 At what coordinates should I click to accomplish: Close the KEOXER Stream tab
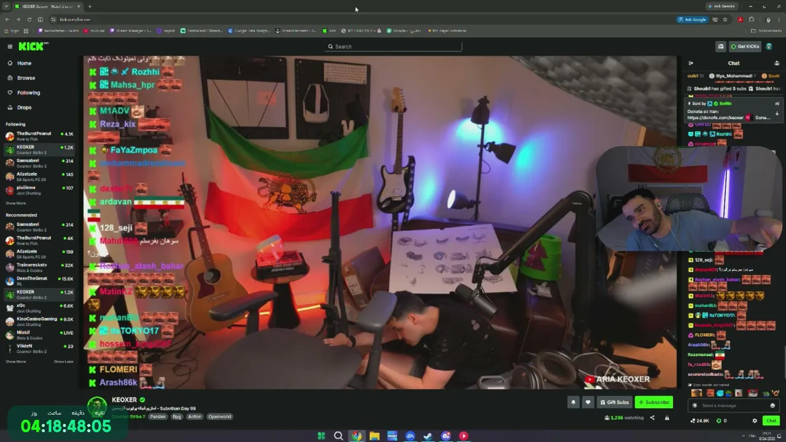tap(79, 6)
